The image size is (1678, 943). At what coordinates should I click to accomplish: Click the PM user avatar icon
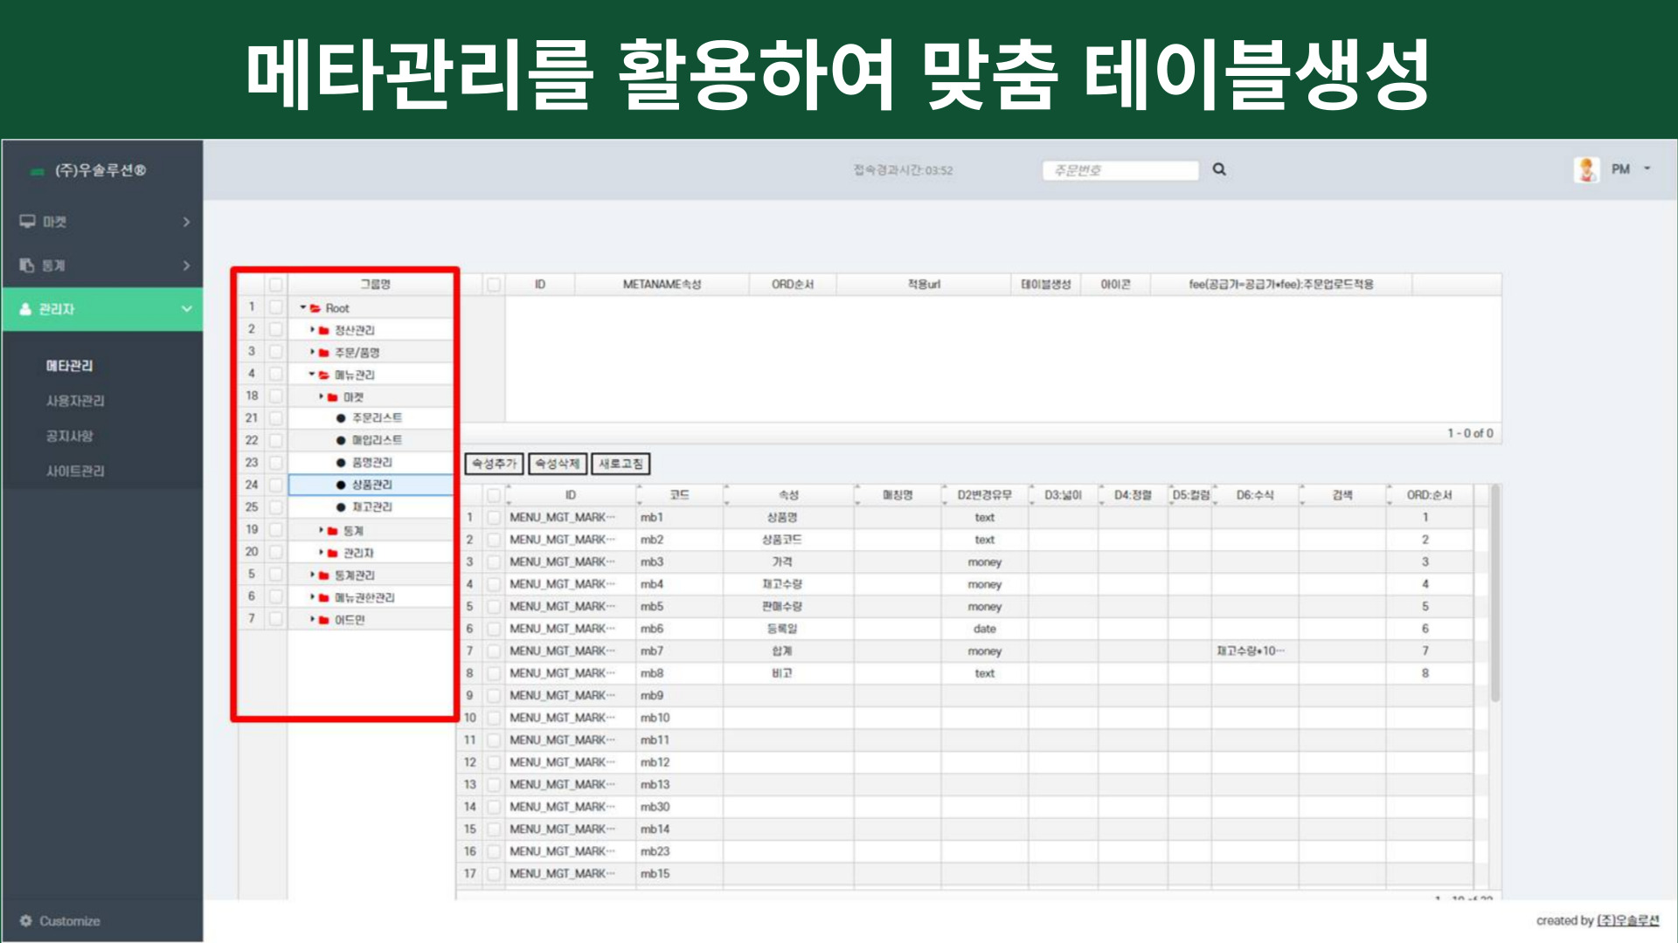pyautogui.click(x=1586, y=169)
